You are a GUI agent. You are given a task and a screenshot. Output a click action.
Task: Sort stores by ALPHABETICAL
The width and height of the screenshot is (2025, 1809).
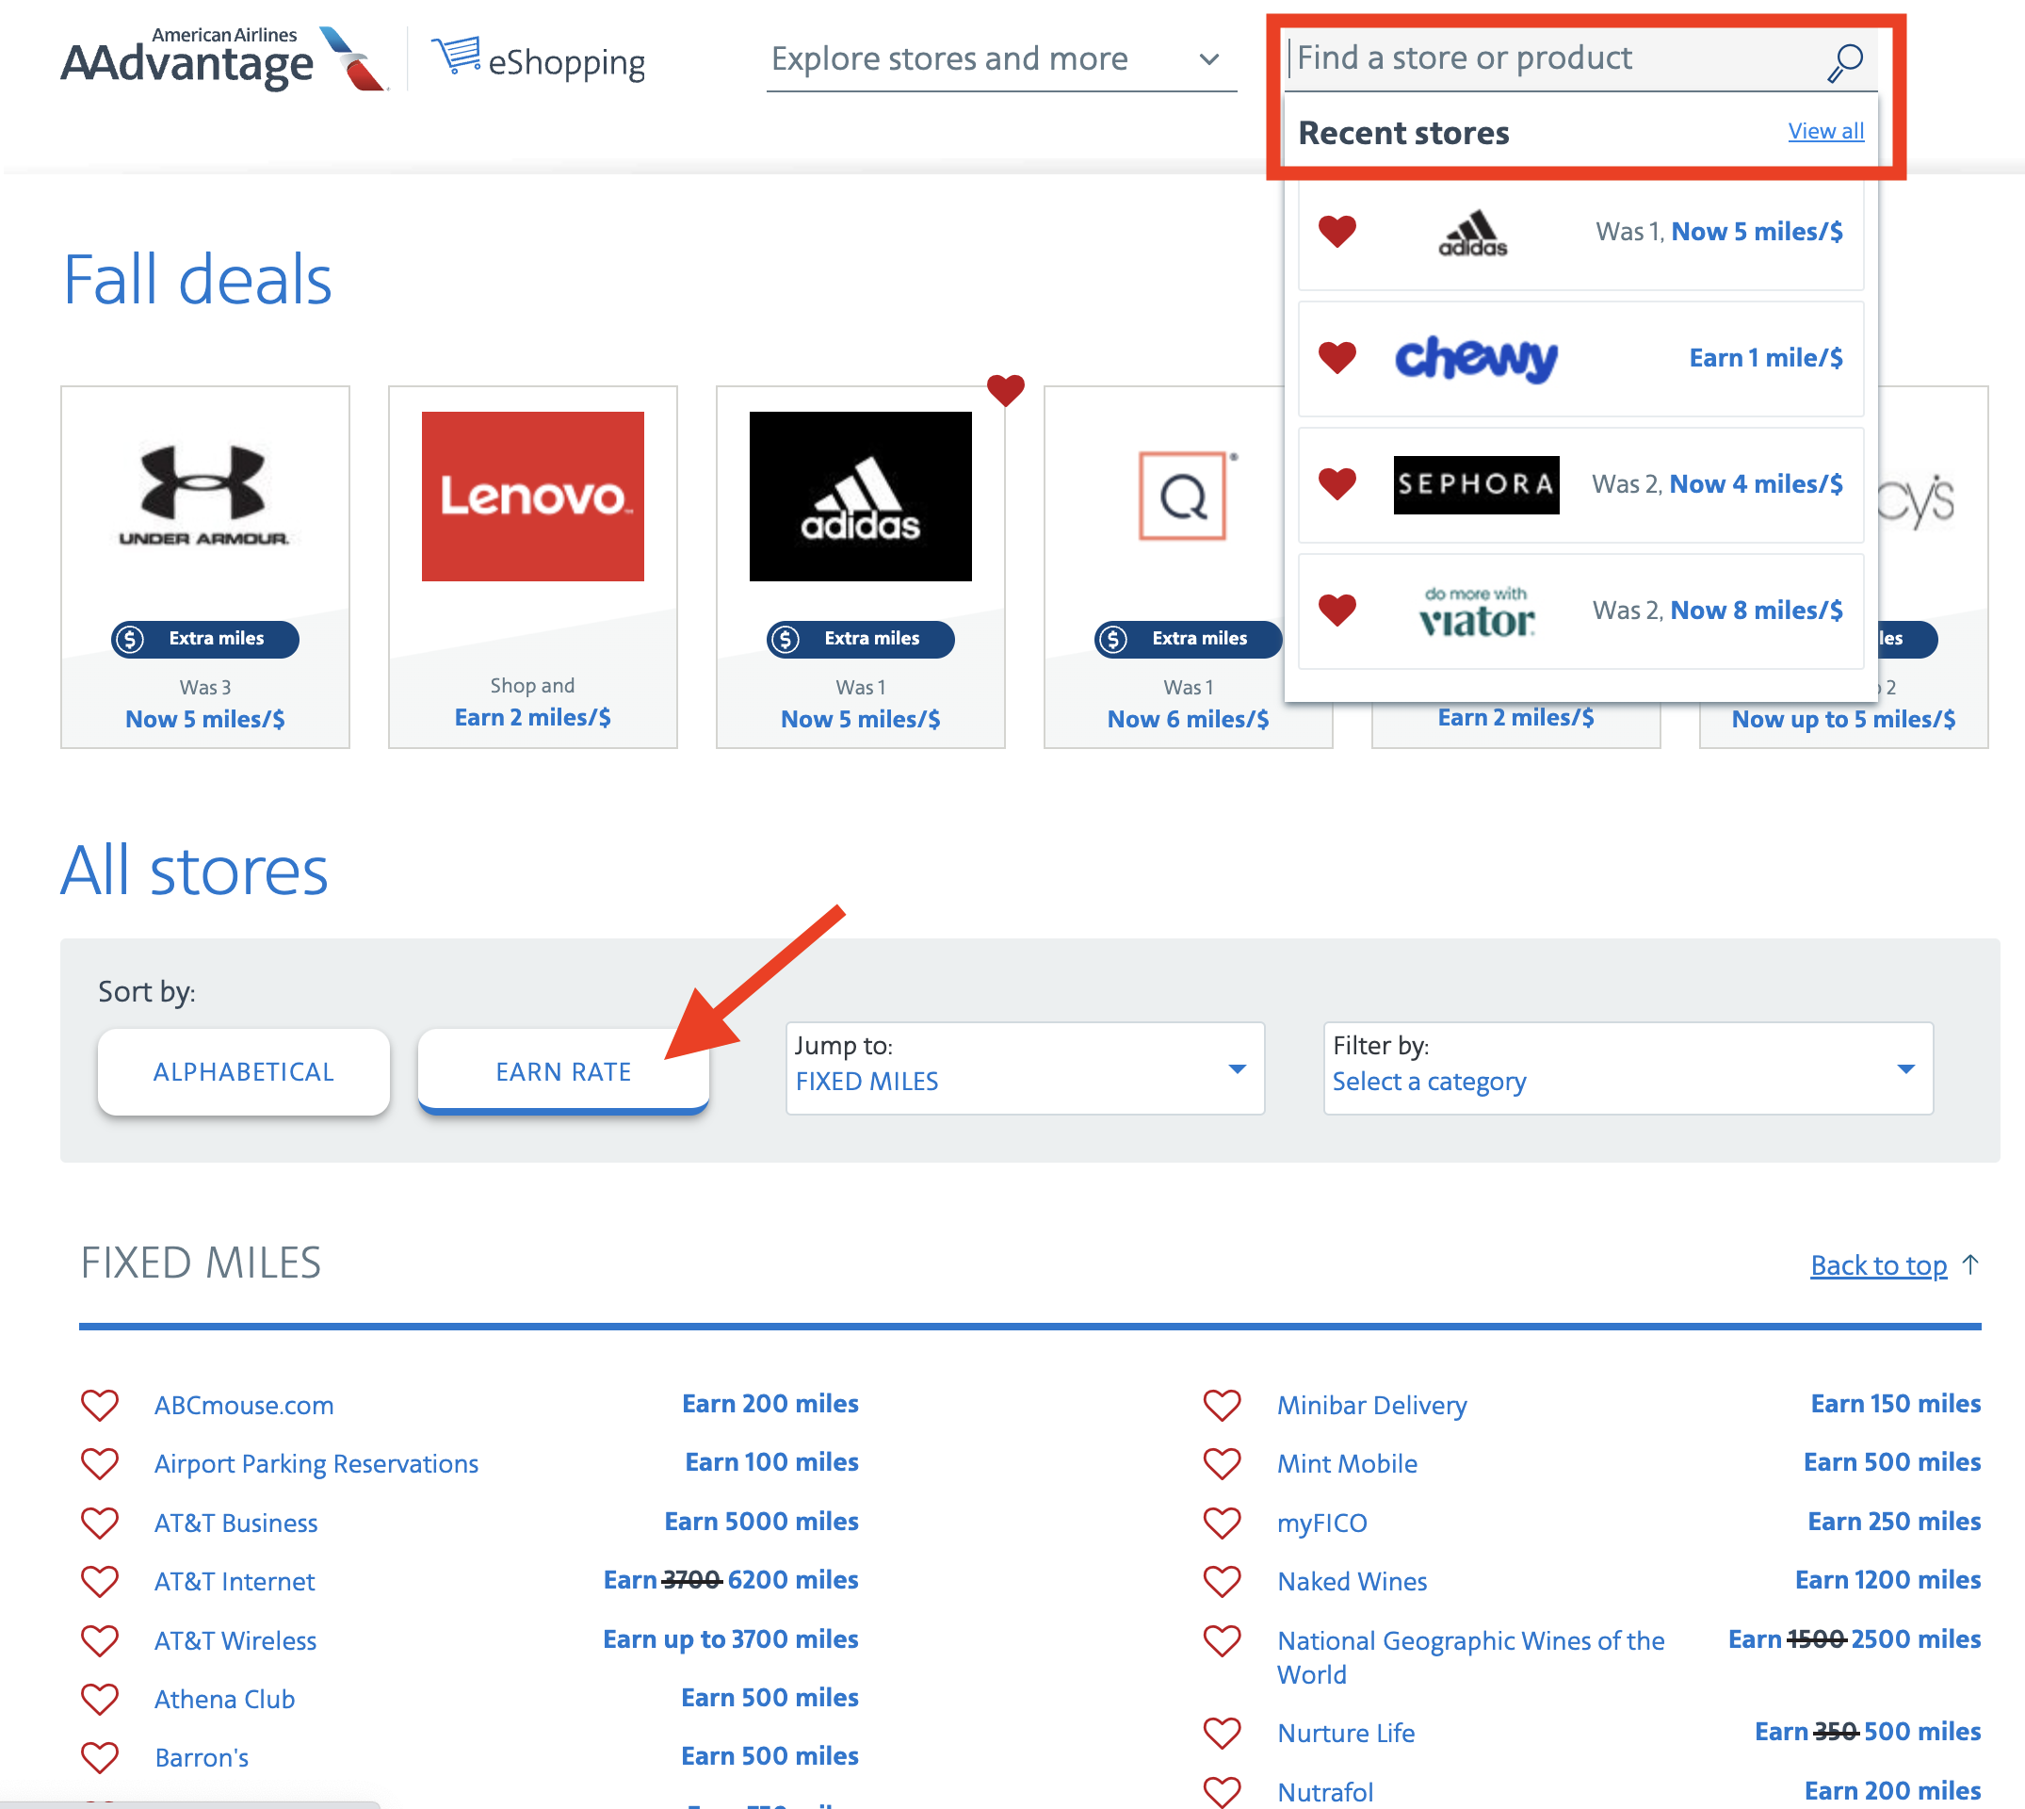243,1071
